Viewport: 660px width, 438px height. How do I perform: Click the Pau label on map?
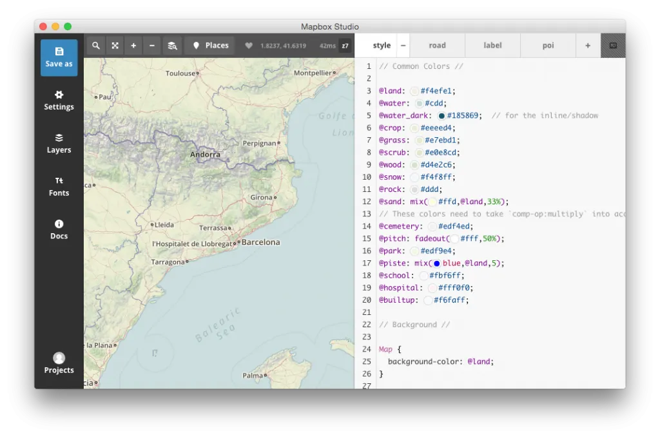coord(105,97)
